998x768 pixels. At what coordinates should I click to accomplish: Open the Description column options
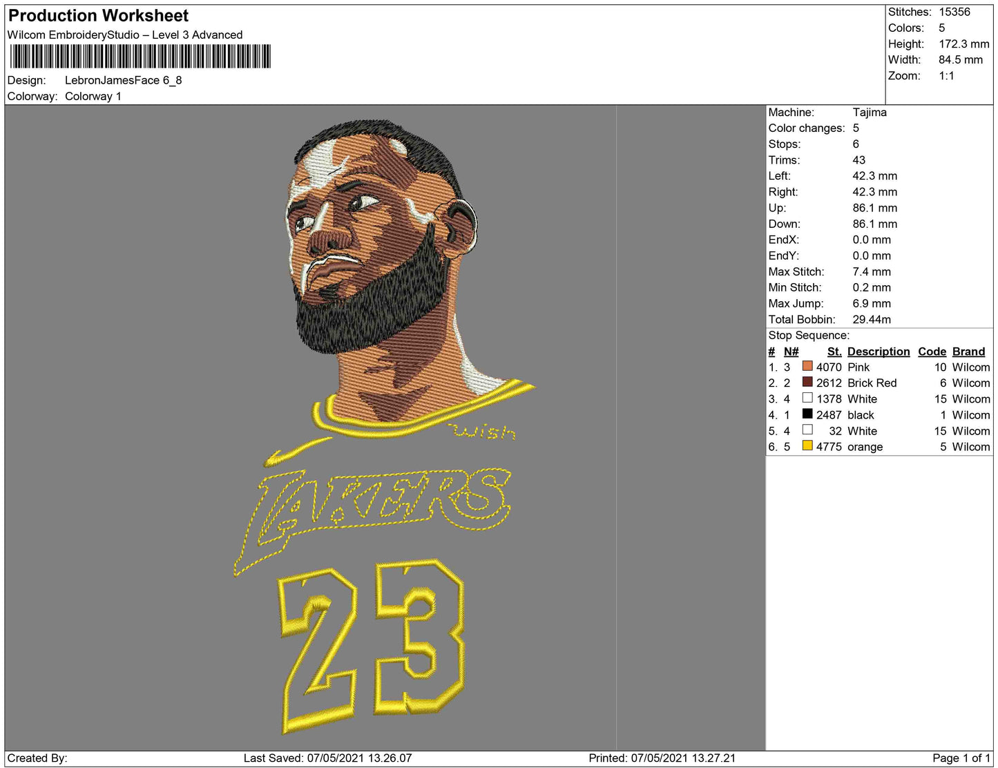click(x=878, y=352)
